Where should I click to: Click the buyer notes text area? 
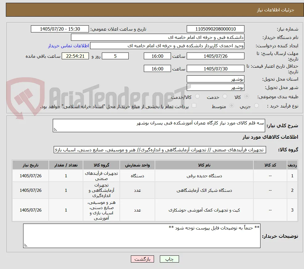[x=142, y=236]
